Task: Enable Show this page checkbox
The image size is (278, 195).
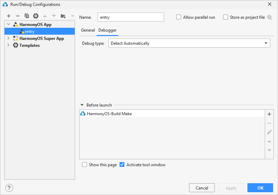Action: click(84, 164)
